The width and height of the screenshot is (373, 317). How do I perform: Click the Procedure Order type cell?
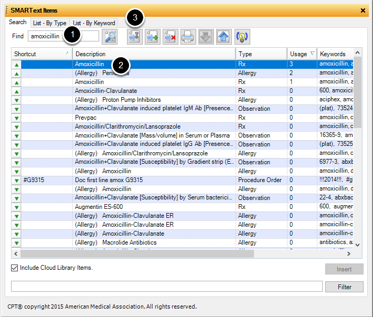[x=261, y=180]
